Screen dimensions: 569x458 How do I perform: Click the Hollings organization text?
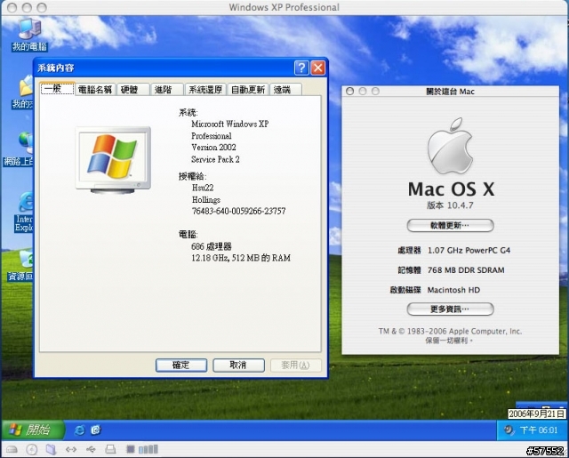point(205,199)
